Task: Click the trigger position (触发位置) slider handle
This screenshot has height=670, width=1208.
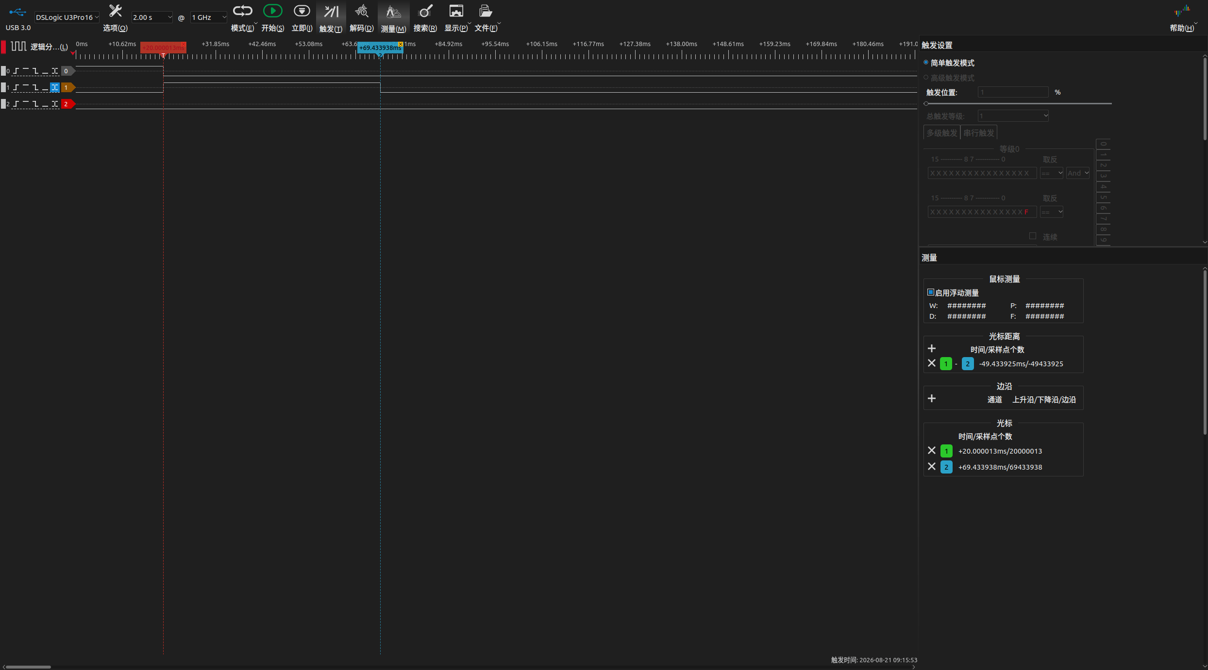Action: [x=926, y=103]
